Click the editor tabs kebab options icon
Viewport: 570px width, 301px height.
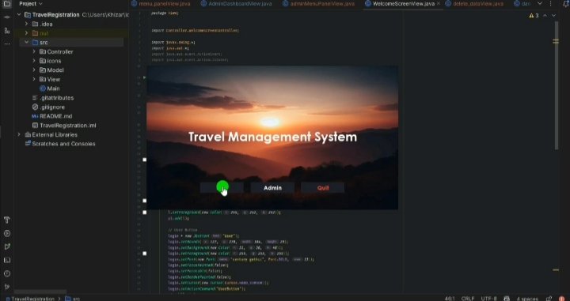[x=551, y=4]
